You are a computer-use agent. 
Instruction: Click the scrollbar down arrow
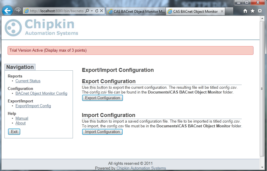[262, 168]
